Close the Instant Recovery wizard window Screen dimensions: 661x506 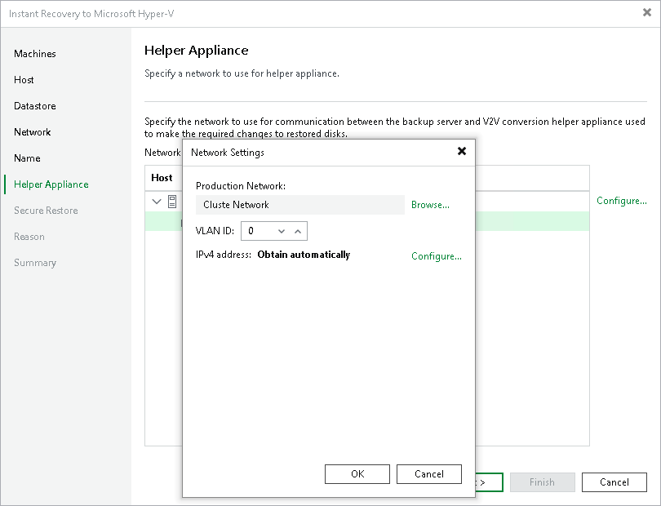coord(646,13)
